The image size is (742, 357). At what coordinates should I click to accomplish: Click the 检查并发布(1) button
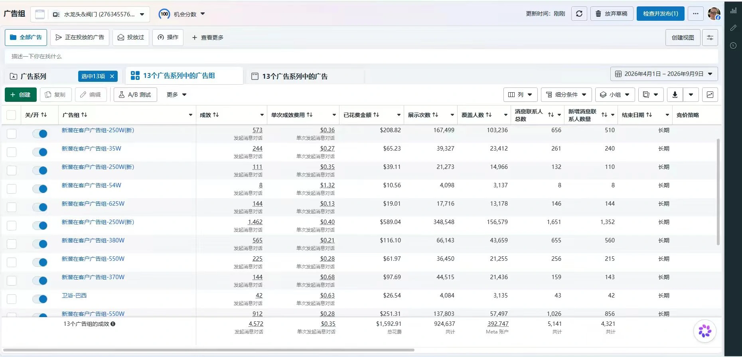(x=660, y=14)
